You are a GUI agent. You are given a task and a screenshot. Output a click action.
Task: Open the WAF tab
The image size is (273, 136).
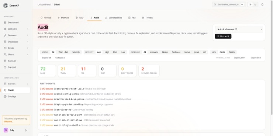tap(80, 18)
